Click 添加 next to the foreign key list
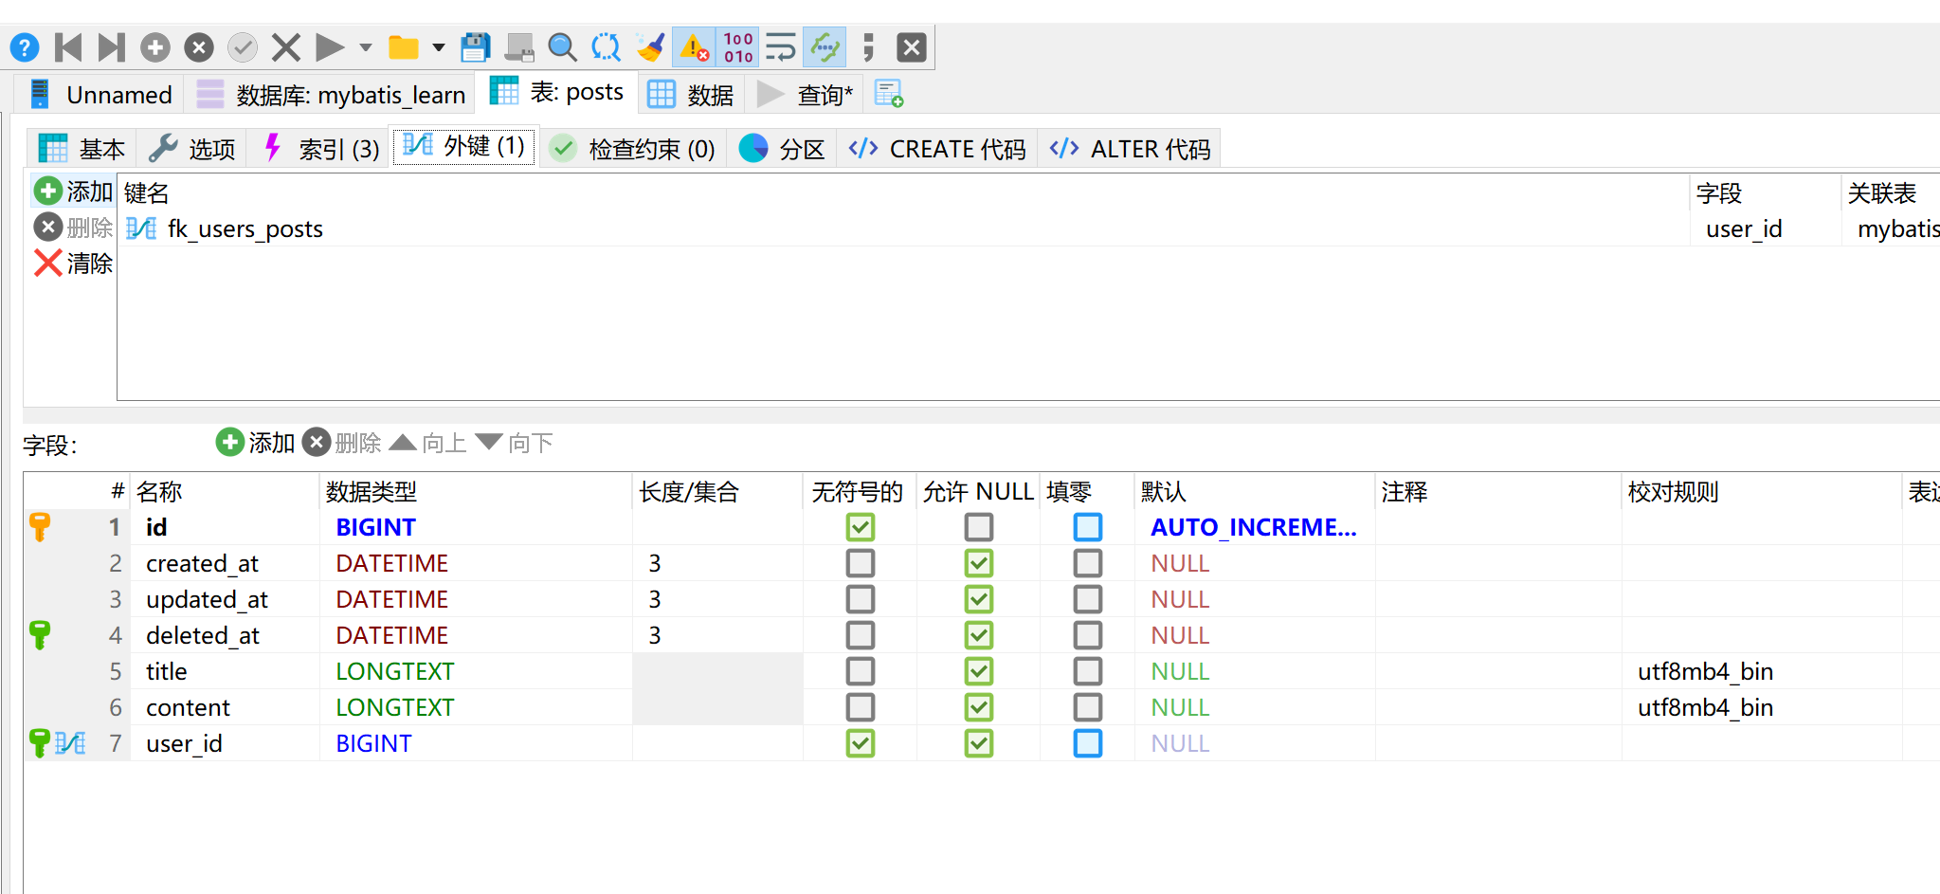1940x894 pixels. coord(74,192)
